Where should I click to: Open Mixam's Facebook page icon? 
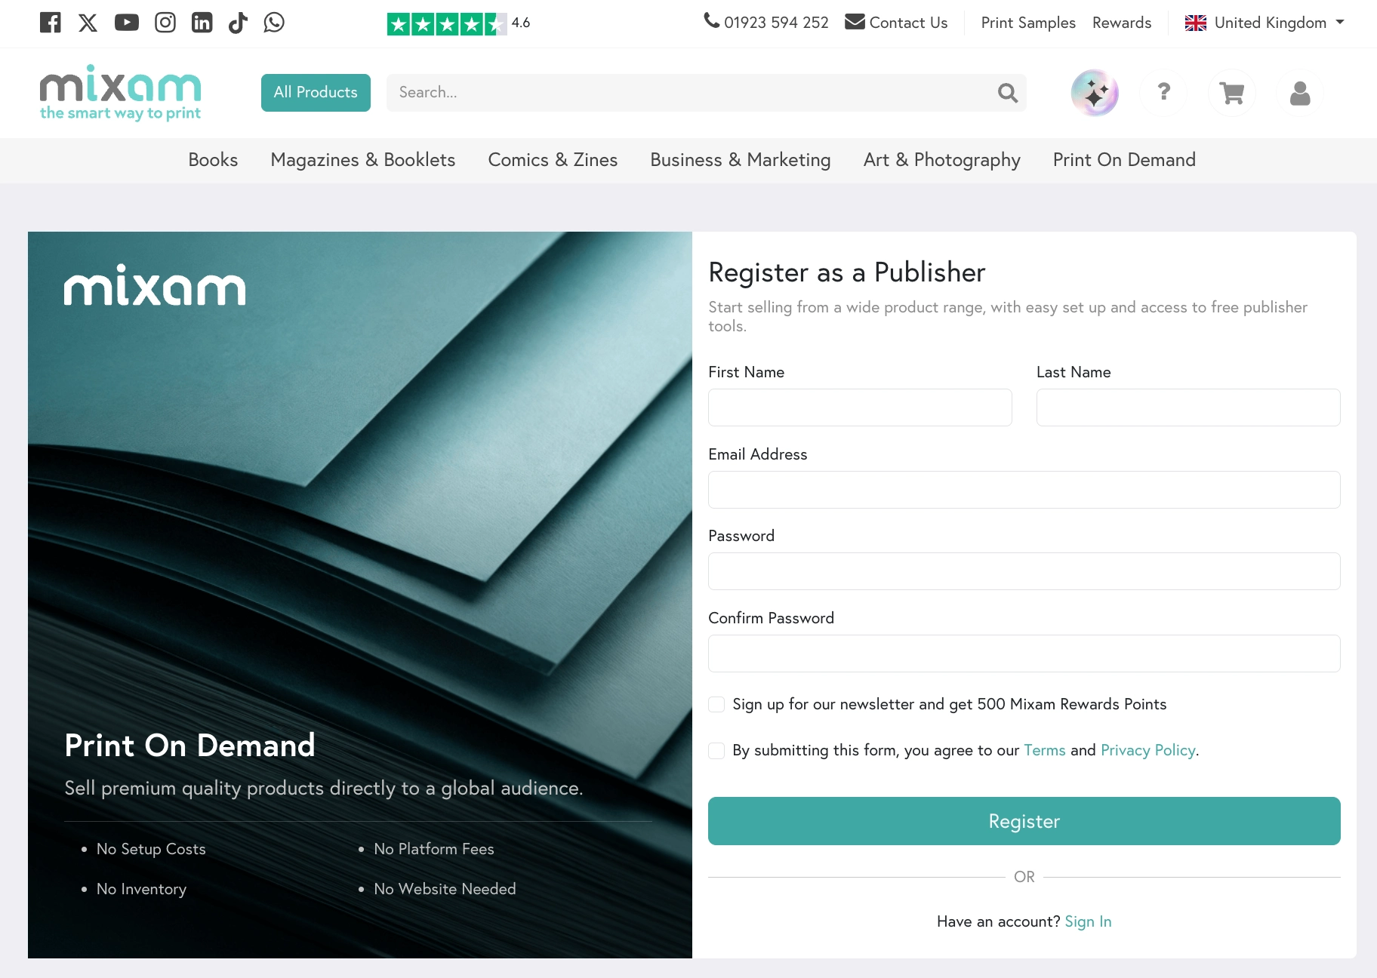click(x=51, y=23)
